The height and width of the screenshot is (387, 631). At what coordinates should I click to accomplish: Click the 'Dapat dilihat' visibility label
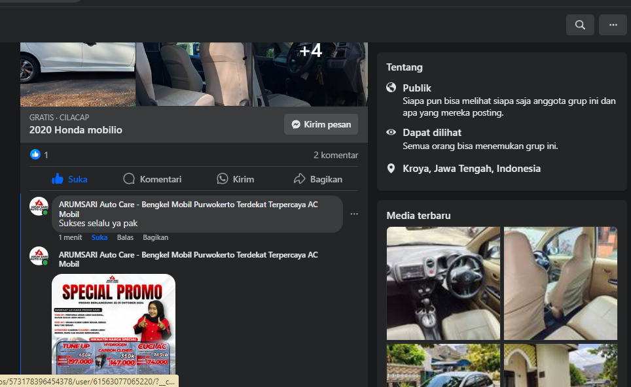[x=432, y=133]
